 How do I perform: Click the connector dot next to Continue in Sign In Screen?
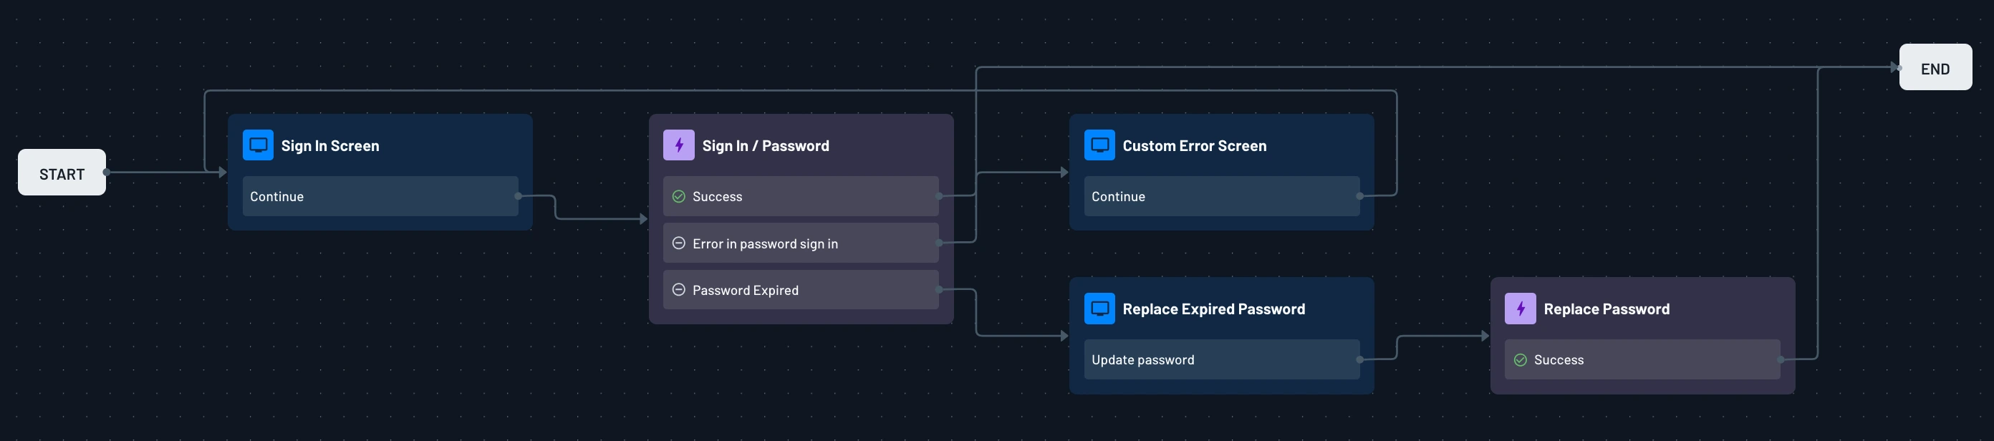click(x=518, y=196)
